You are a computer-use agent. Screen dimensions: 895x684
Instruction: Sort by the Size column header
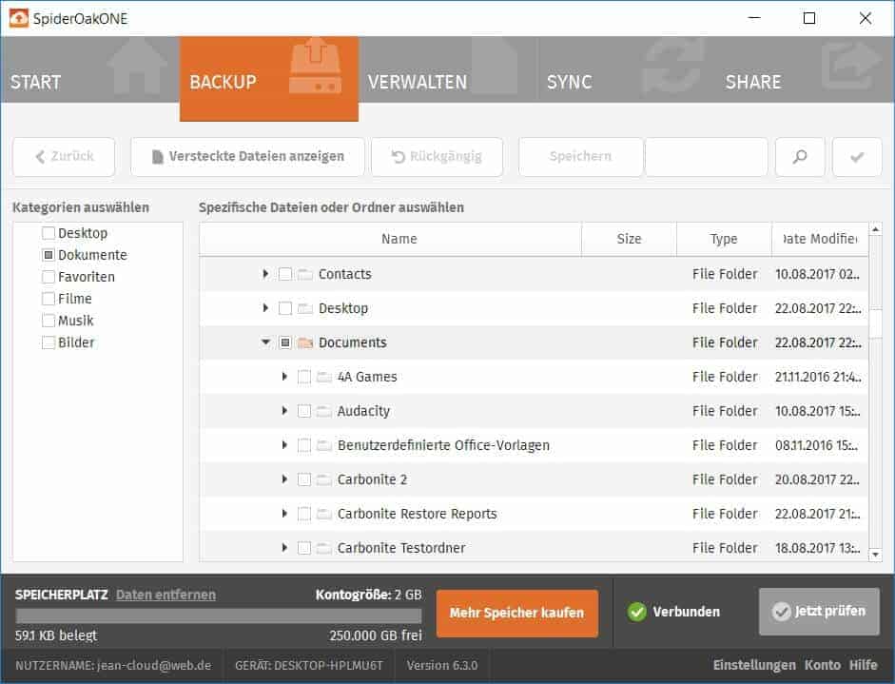pos(629,239)
